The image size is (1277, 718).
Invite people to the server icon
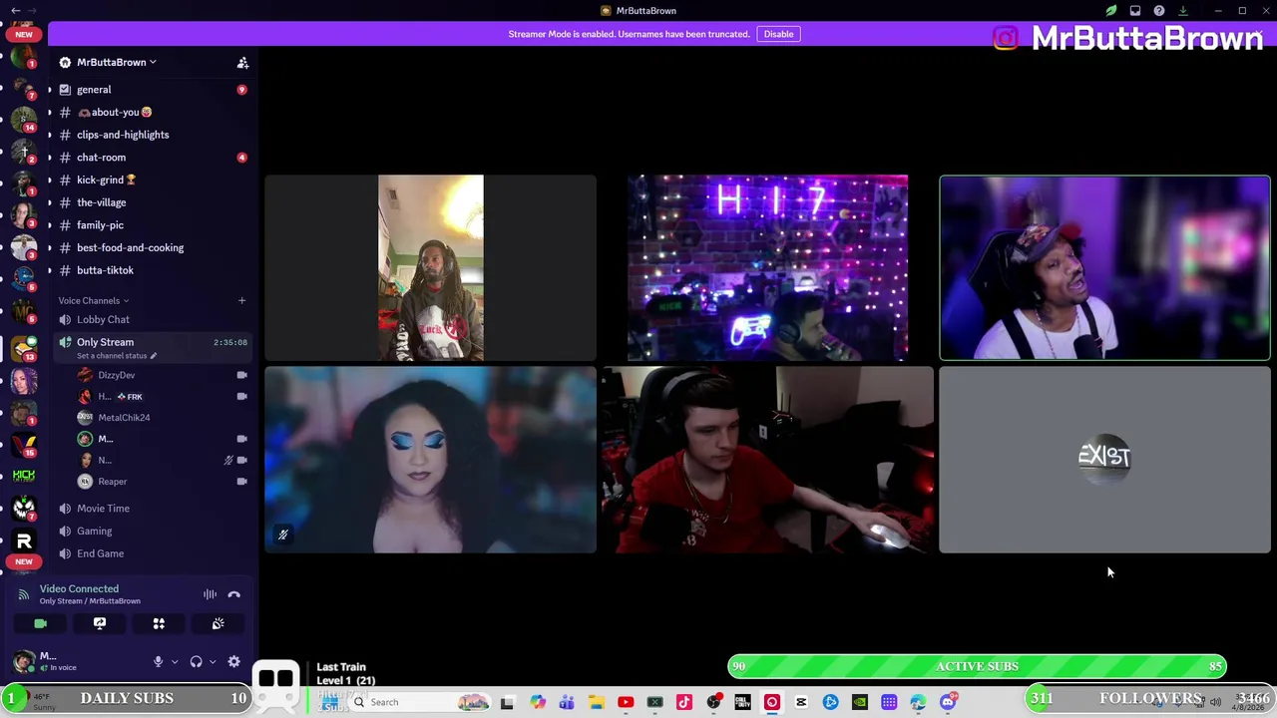pos(242,63)
